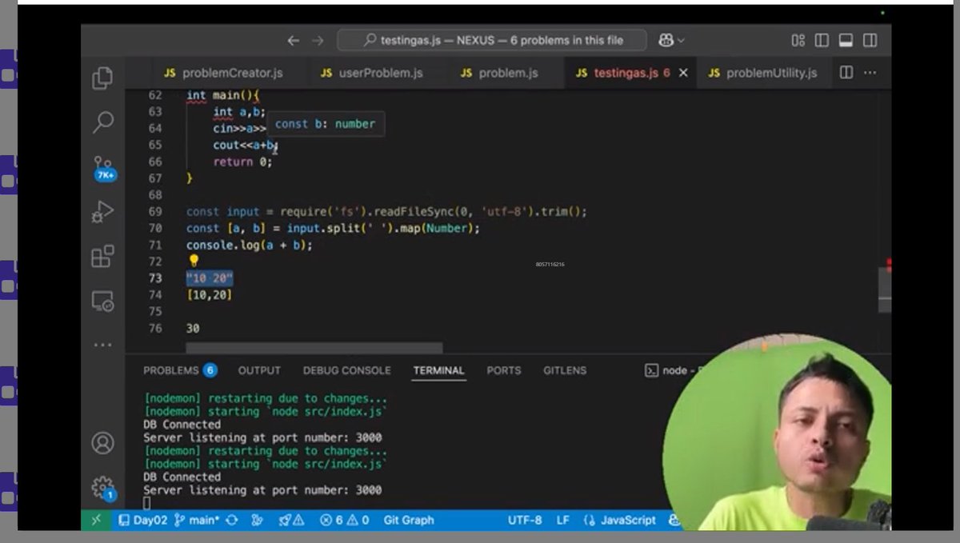Image resolution: width=960 pixels, height=543 pixels.
Task: Expand the Copilot dropdown chevron
Action: (682, 40)
